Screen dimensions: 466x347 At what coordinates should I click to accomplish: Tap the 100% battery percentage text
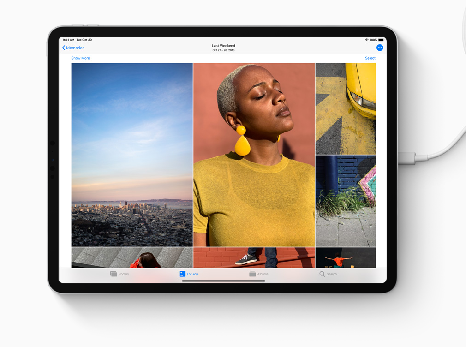coord(374,40)
